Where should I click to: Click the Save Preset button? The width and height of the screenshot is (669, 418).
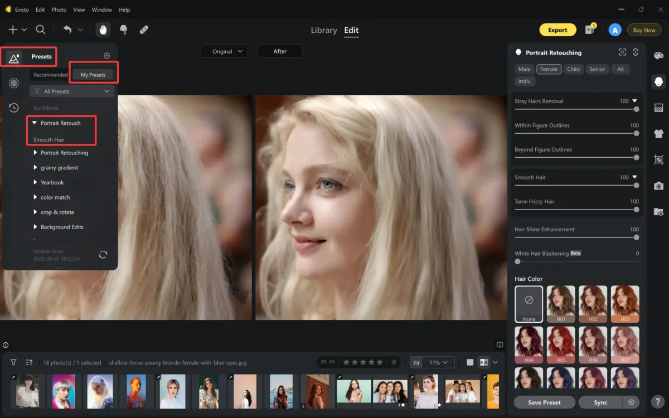click(544, 402)
